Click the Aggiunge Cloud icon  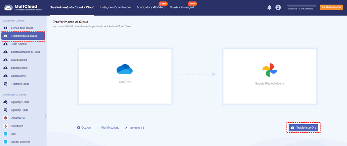pyautogui.click(x=6, y=102)
